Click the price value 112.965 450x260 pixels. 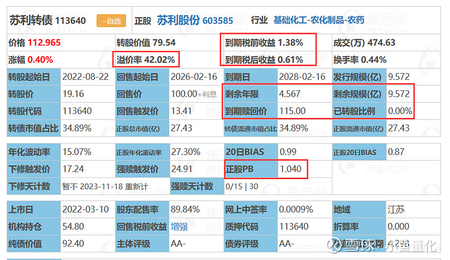pyautogui.click(x=44, y=43)
